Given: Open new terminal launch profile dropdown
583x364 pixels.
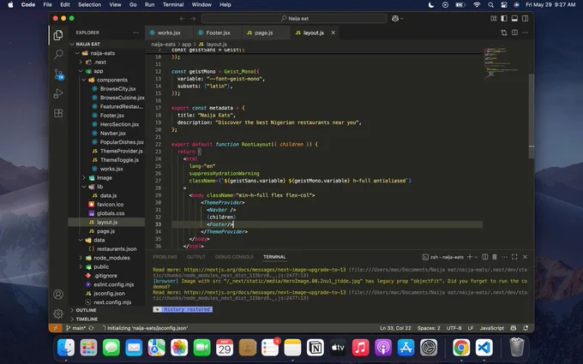Looking at the screenshot, I should [x=476, y=257].
